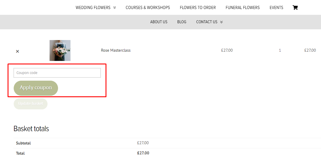This screenshot has height=168, width=321.
Task: Click inside the Coupon code field
Action: click(x=57, y=73)
